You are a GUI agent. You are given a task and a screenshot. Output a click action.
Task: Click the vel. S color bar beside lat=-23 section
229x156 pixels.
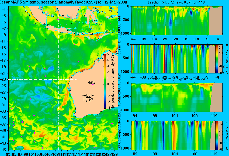pyautogui.click(x=217, y=136)
